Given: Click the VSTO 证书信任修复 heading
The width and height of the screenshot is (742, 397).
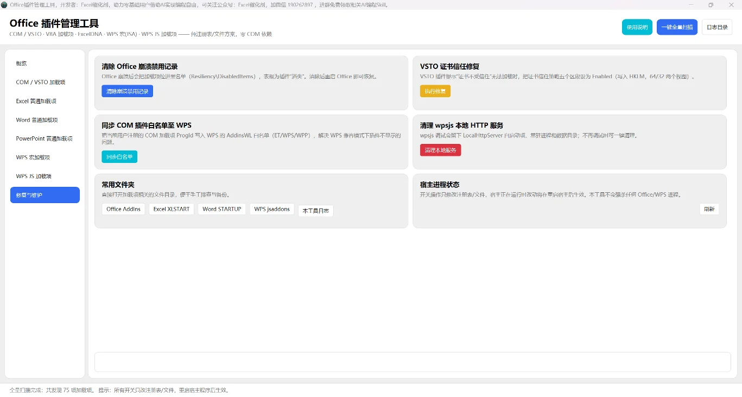Looking at the screenshot, I should point(449,67).
